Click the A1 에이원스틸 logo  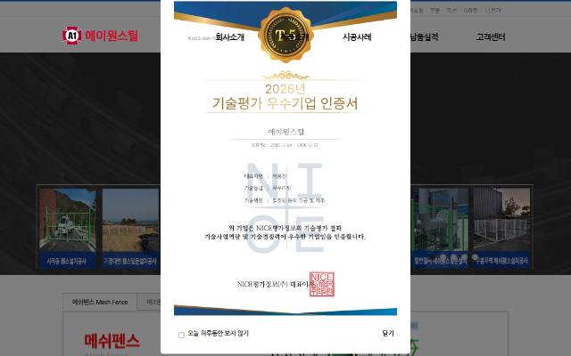[100, 36]
